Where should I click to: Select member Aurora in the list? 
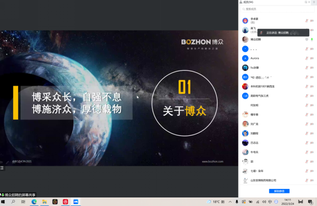coord(277,58)
